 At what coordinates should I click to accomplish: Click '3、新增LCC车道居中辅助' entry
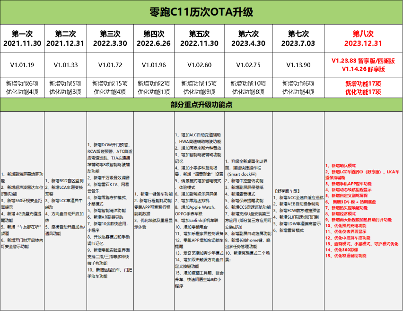[x=64, y=204]
